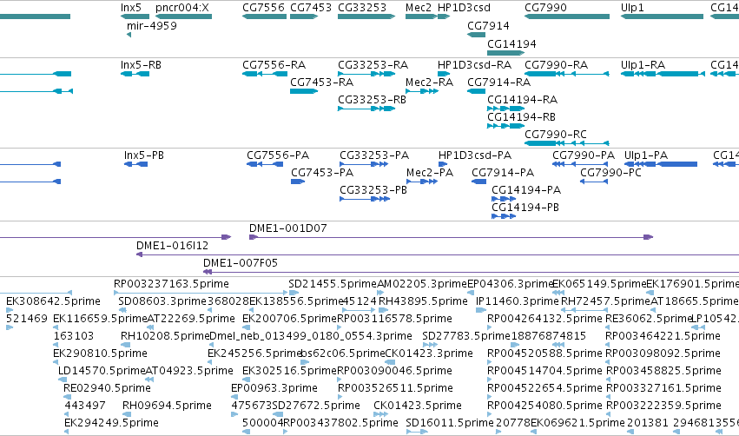Click the Inx5-RB transcript label

141,65
